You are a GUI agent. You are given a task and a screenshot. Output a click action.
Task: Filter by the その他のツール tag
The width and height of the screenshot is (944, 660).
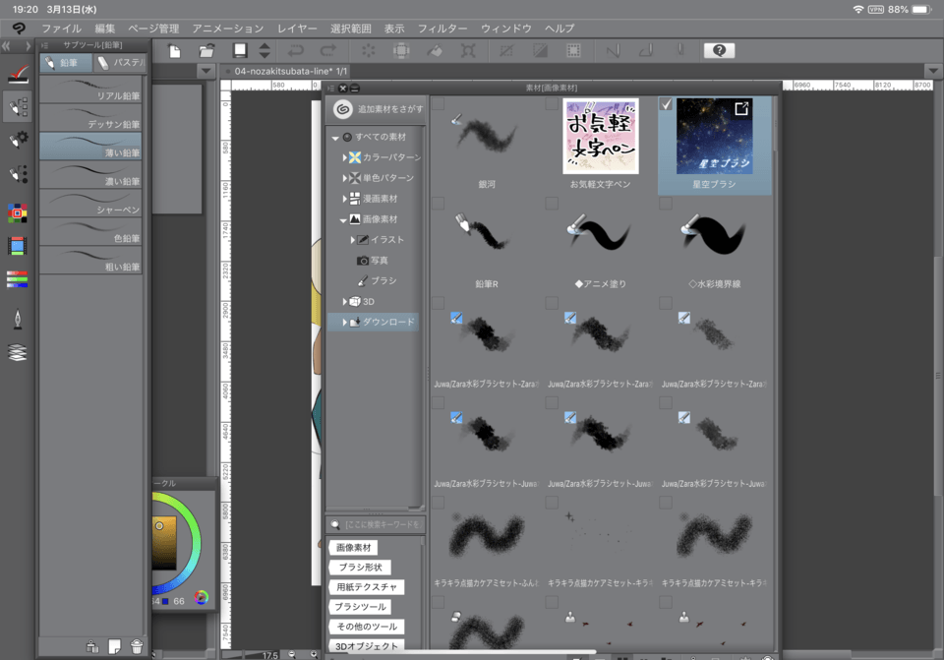point(367,627)
